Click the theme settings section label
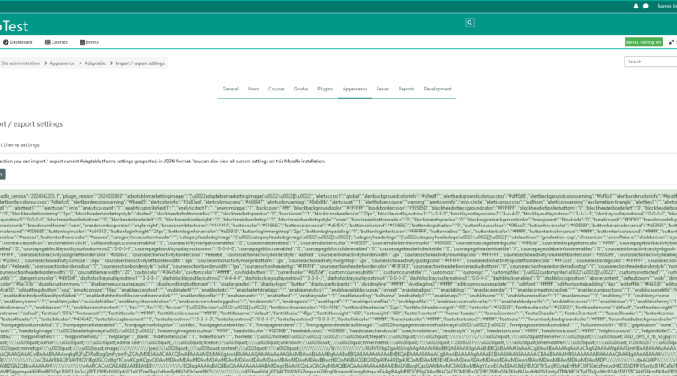The width and height of the screenshot is (677, 376). 19,144
